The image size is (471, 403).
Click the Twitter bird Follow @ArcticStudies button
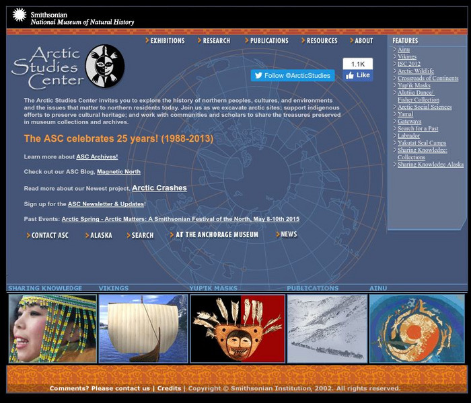click(293, 75)
